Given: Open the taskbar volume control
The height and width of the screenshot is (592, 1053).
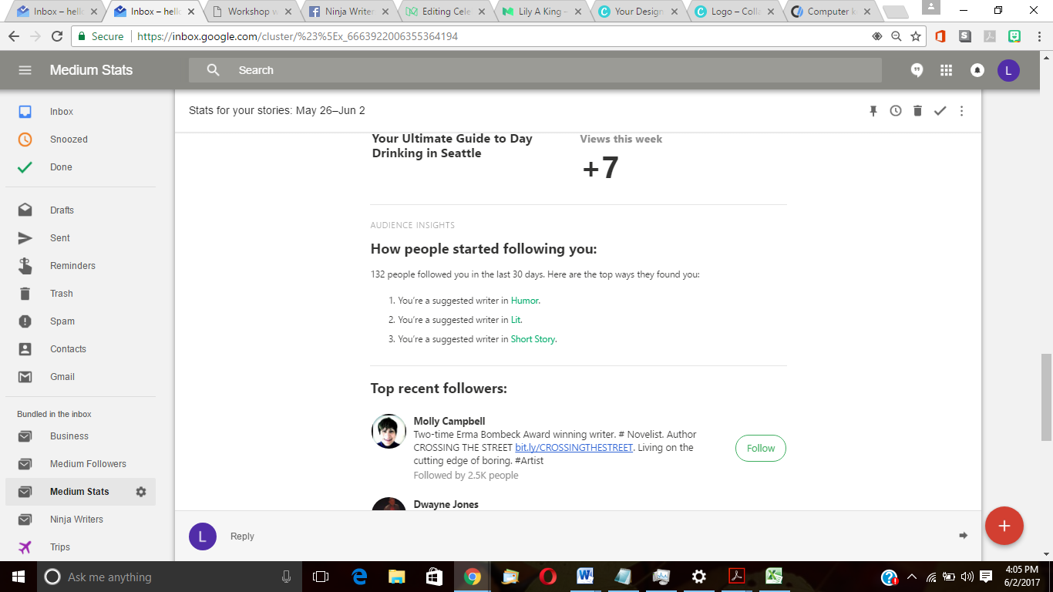Looking at the screenshot, I should click(967, 577).
